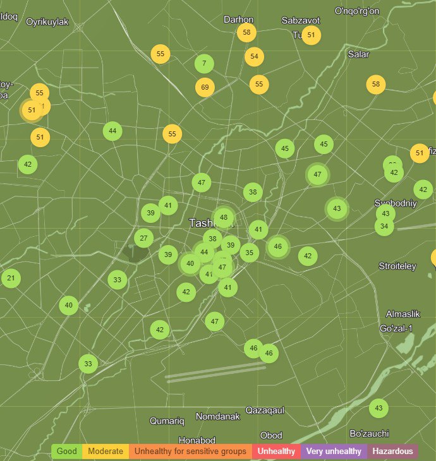Image resolution: width=436 pixels, height=461 pixels.
Task: Click the yellow 58 marker below Salar
Action: coord(376,84)
